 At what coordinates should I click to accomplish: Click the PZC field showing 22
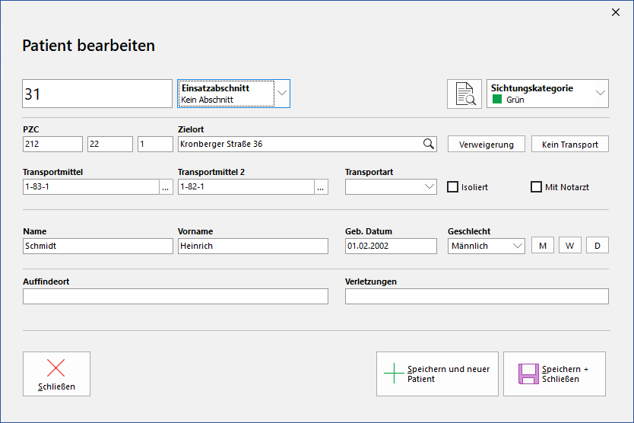pos(110,144)
